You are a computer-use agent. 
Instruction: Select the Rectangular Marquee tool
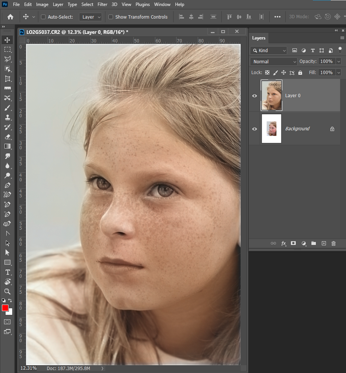[7, 49]
